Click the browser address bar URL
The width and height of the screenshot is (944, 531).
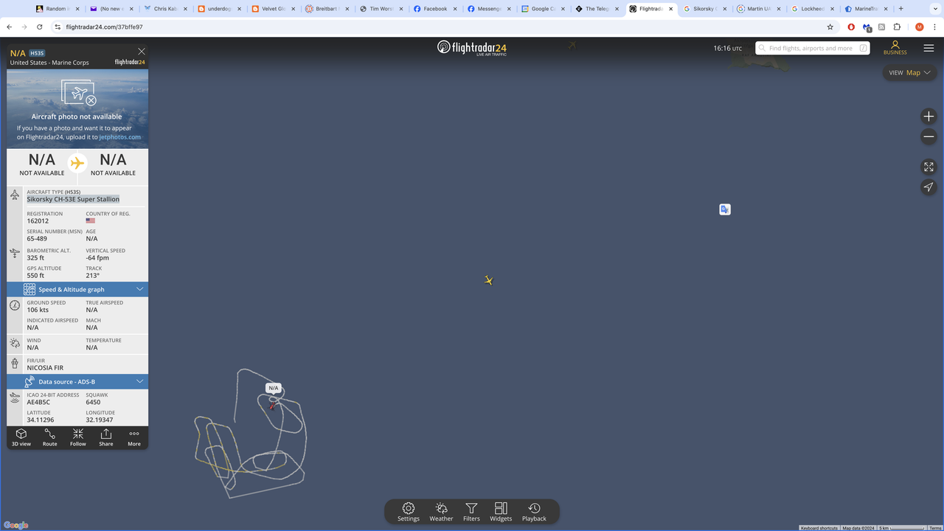[x=104, y=27]
